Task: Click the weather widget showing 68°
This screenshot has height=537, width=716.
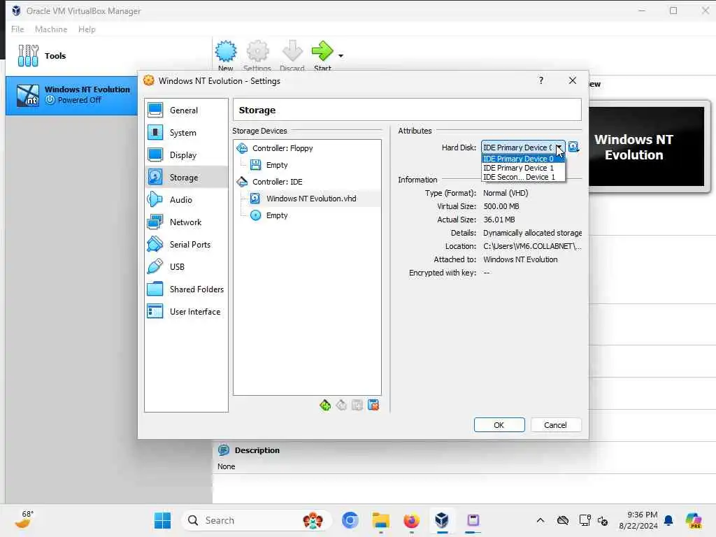Action: click(24, 520)
